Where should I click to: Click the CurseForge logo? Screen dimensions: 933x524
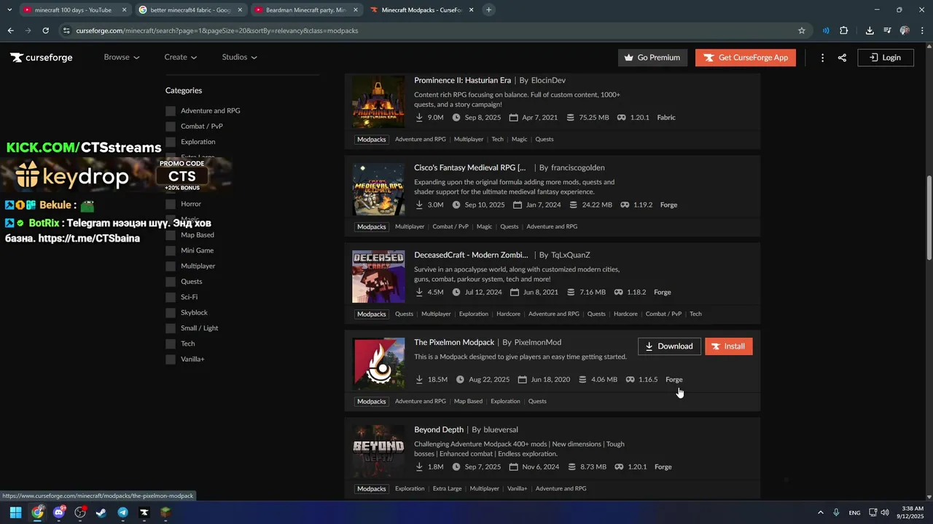click(x=42, y=57)
